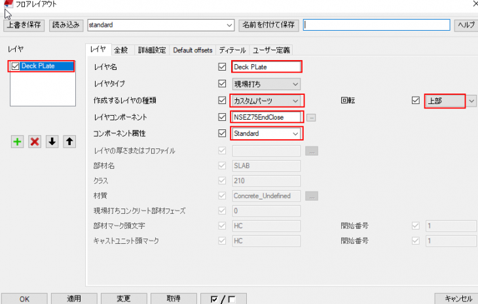Toggle コンポーネント属性 checkbox
This screenshot has height=304, width=478.
222,133
